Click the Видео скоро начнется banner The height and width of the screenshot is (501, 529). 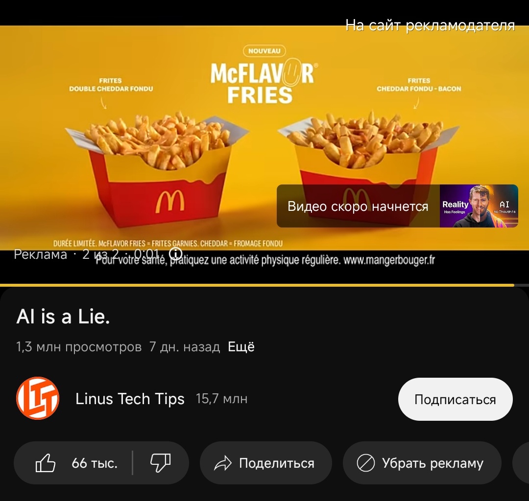(397, 206)
